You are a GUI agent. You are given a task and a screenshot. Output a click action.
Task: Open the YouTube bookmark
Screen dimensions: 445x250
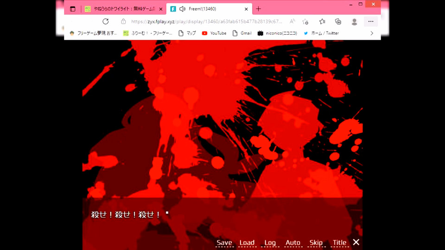pyautogui.click(x=214, y=33)
